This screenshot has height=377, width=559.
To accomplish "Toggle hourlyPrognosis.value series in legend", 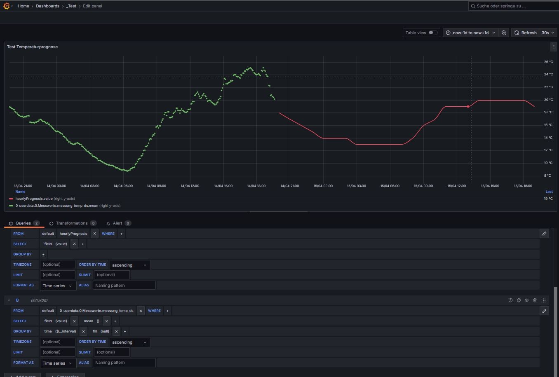I will pyautogui.click(x=34, y=199).
